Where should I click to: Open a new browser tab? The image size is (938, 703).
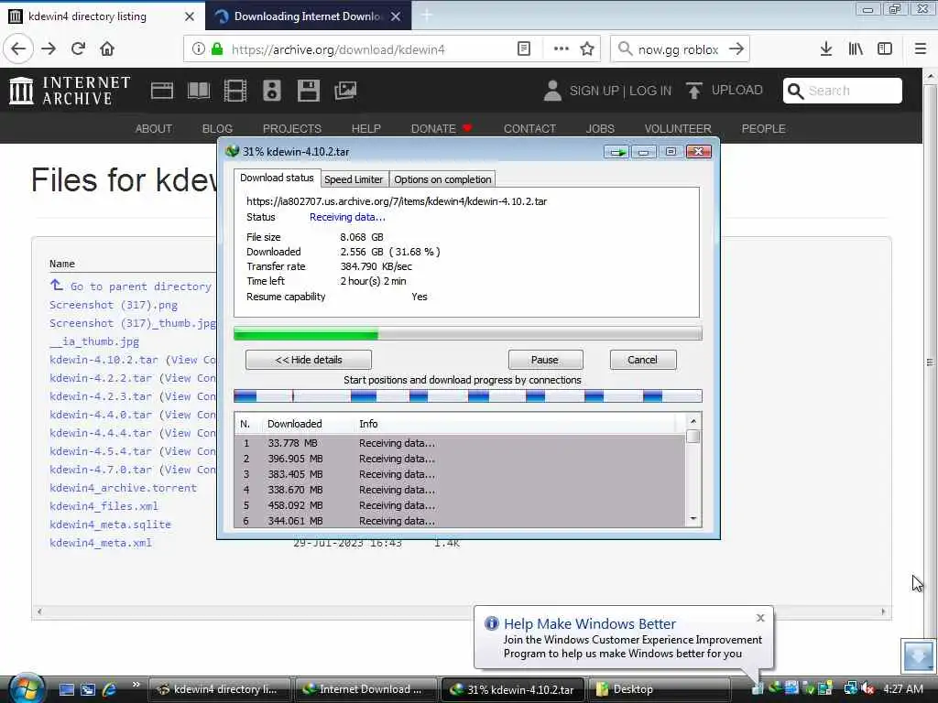[x=427, y=16]
